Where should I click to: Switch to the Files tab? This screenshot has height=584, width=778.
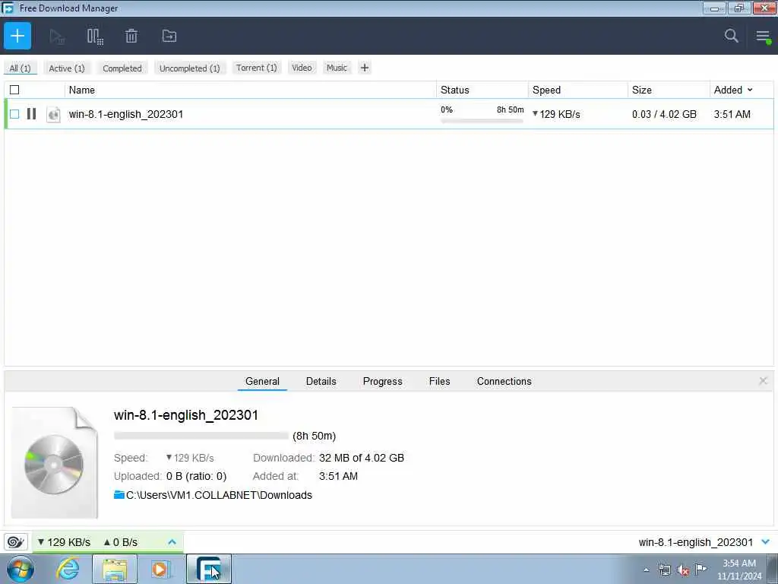click(440, 381)
